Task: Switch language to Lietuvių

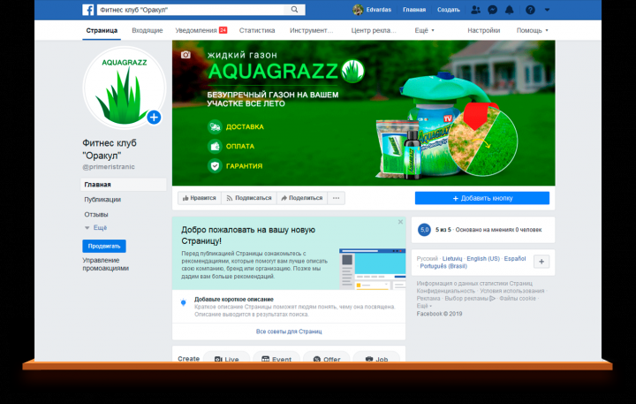Action: point(452,259)
